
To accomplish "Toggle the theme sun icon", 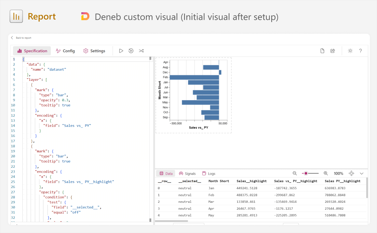I will (350, 51).
